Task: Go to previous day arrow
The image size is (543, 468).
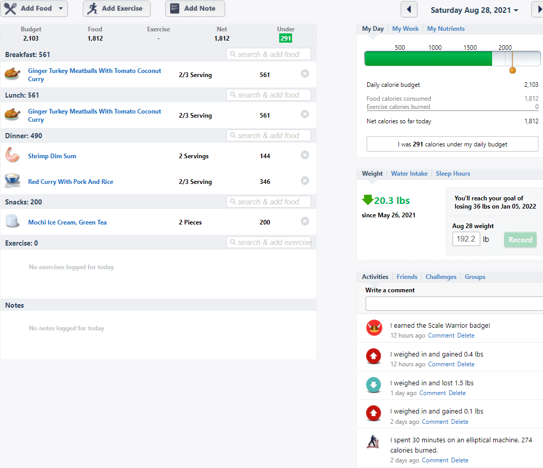Action: [x=409, y=9]
